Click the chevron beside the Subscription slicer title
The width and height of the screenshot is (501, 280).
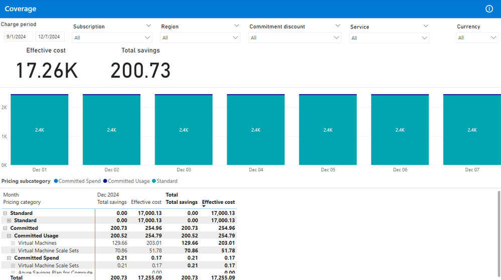click(x=148, y=26)
